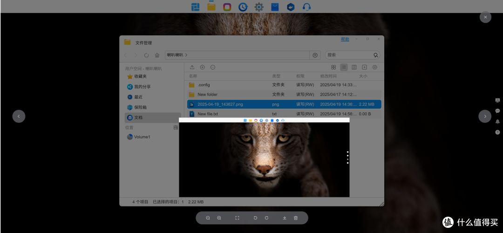
Task: Close the image viewer overlay
Action: pos(485,17)
